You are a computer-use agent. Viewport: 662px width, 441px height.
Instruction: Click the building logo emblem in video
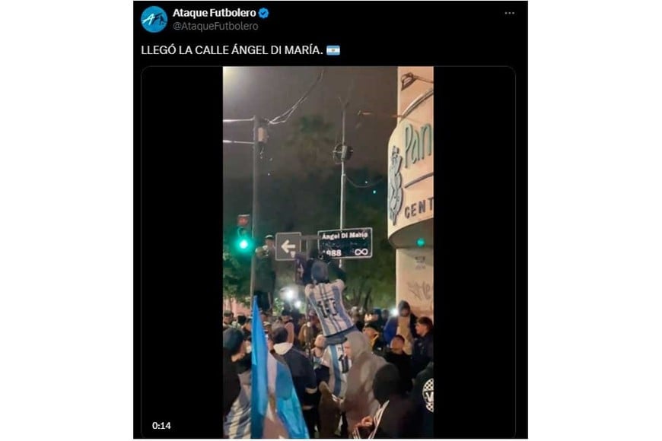(396, 186)
